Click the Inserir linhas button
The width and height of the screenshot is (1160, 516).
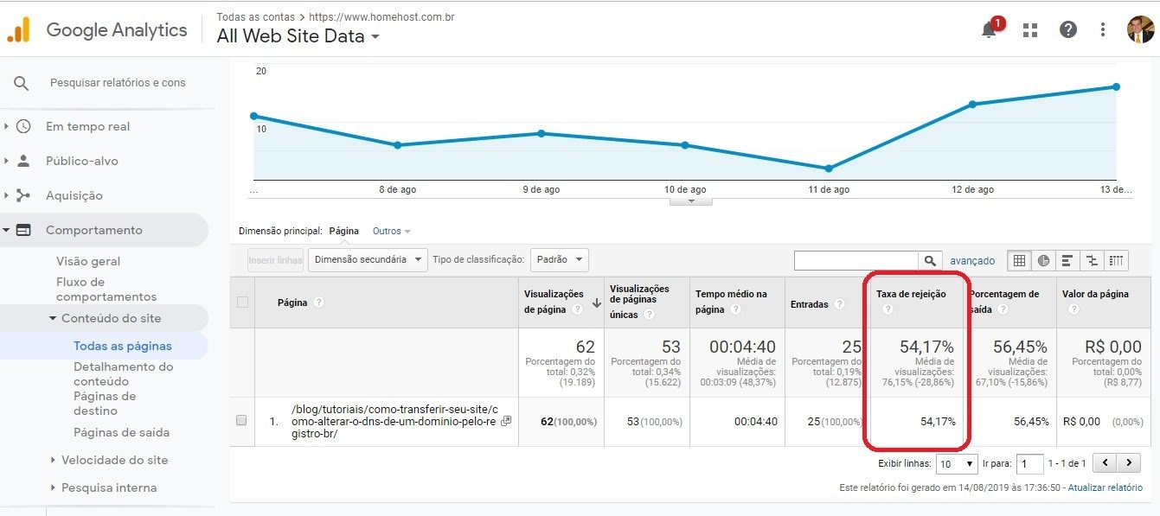[276, 259]
